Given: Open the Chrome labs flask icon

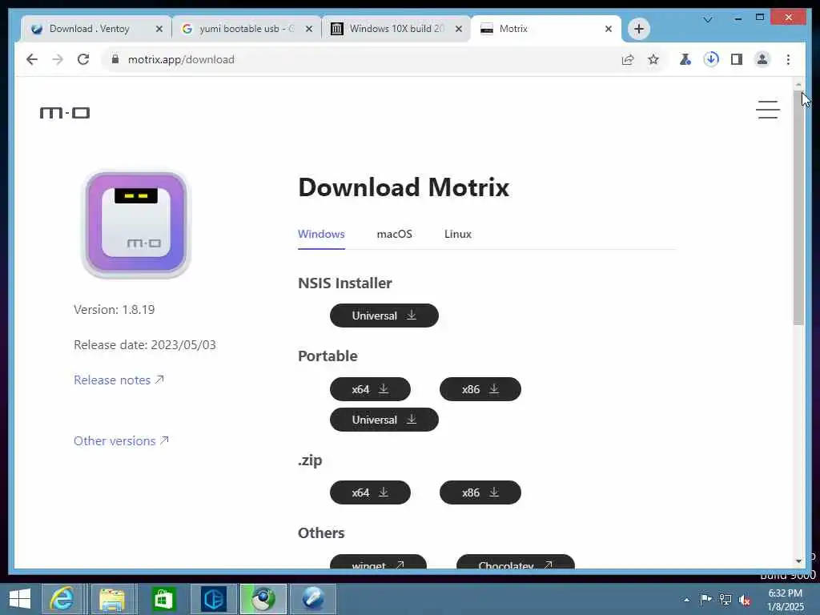Looking at the screenshot, I should (685, 59).
